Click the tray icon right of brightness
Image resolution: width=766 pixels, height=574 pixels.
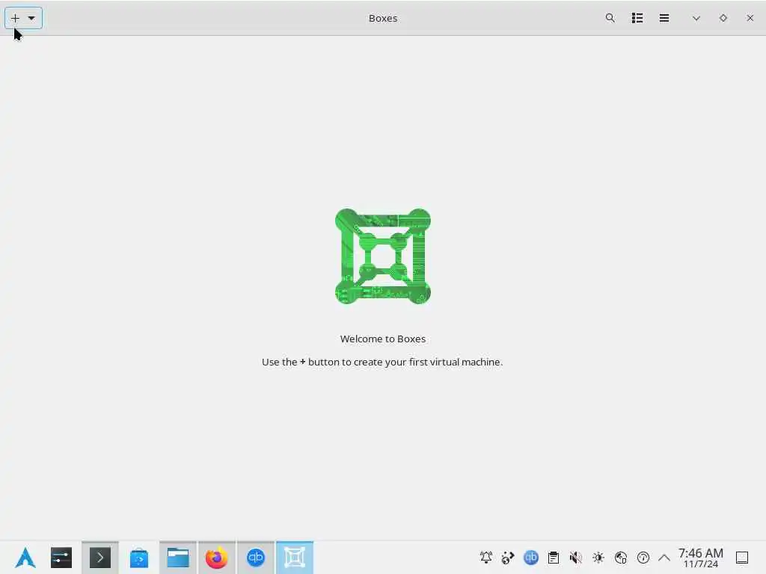click(621, 558)
